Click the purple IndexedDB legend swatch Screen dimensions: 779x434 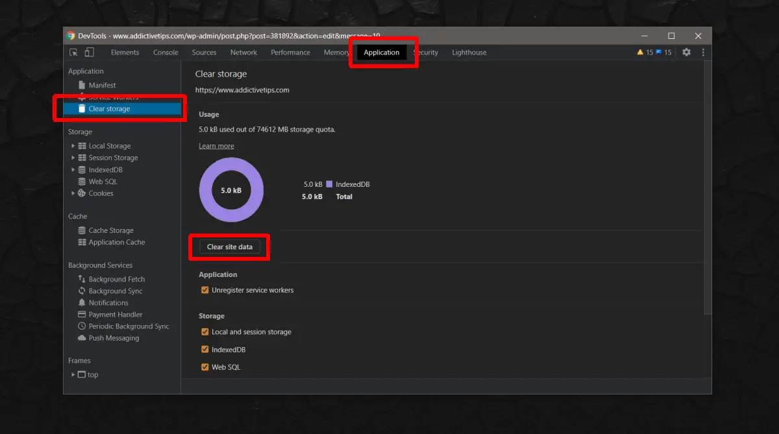(329, 184)
